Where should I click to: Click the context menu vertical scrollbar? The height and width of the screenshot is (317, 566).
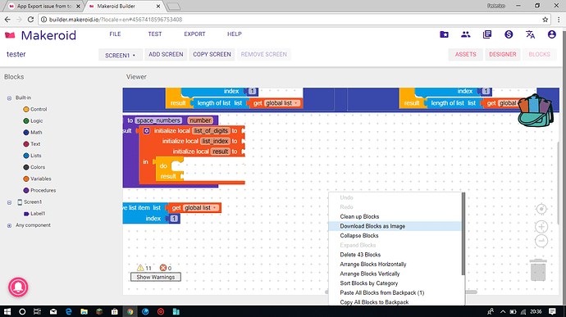[463, 233]
